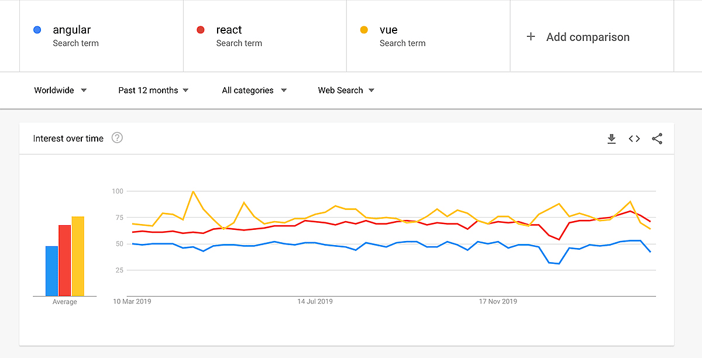Click the yellow dot for vue
702x358 pixels.
[364, 30]
